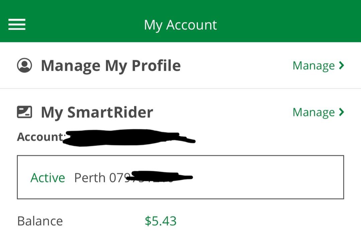Open the hamburger navigation menu

[17, 24]
